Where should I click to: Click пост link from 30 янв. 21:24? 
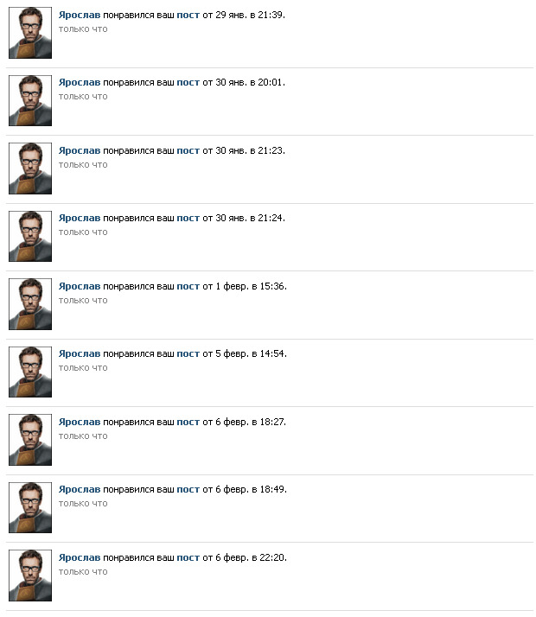point(188,219)
